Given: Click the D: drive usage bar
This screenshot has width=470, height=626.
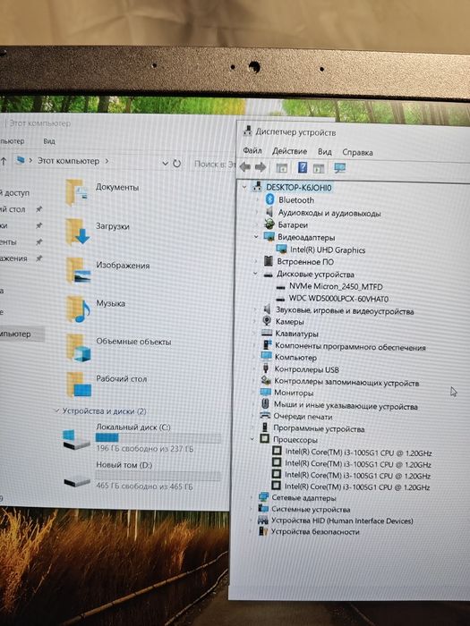Looking at the screenshot, I should coord(158,475).
